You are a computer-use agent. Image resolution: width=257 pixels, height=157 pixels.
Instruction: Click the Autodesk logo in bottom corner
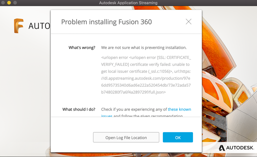point(236,148)
